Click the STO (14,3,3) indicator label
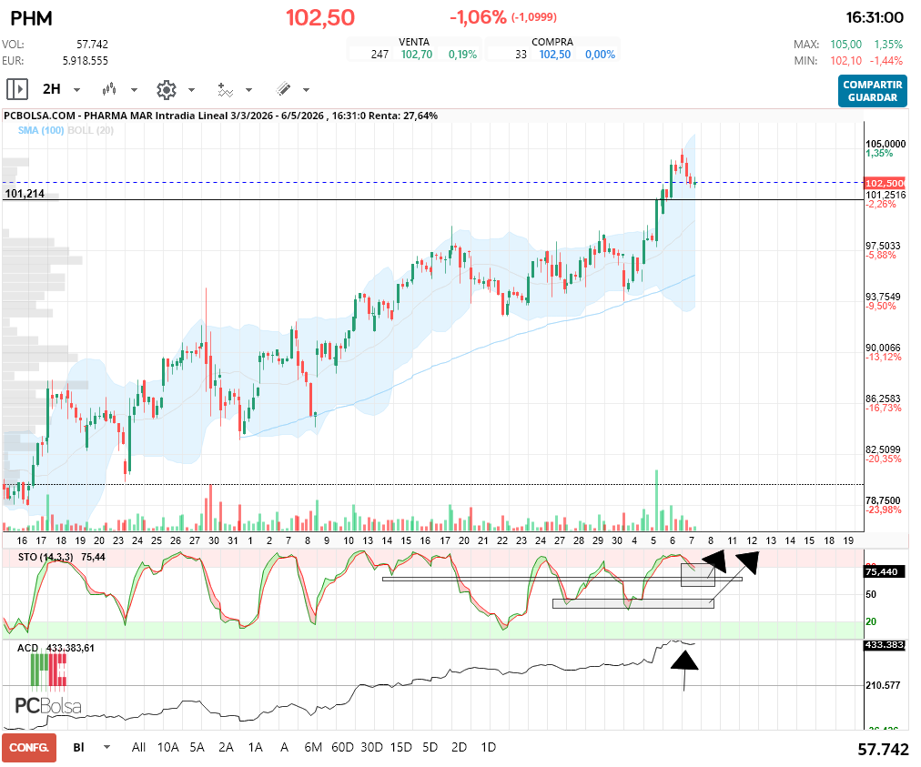Viewport: 921px width, 767px height. 46,557
